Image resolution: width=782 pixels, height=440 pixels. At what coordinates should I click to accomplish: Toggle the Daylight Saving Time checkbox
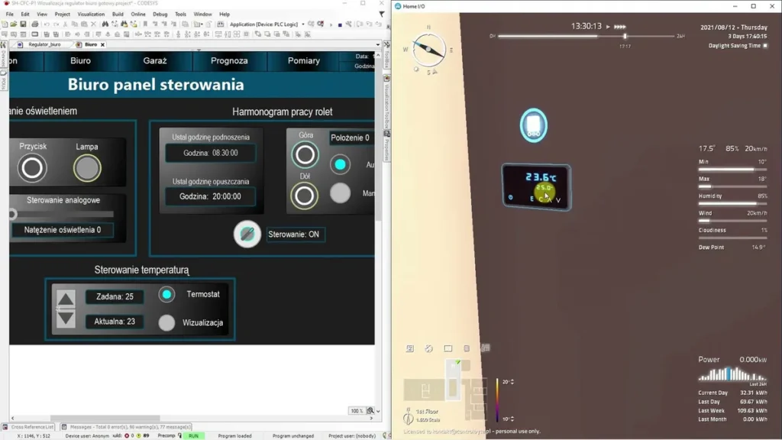click(765, 46)
